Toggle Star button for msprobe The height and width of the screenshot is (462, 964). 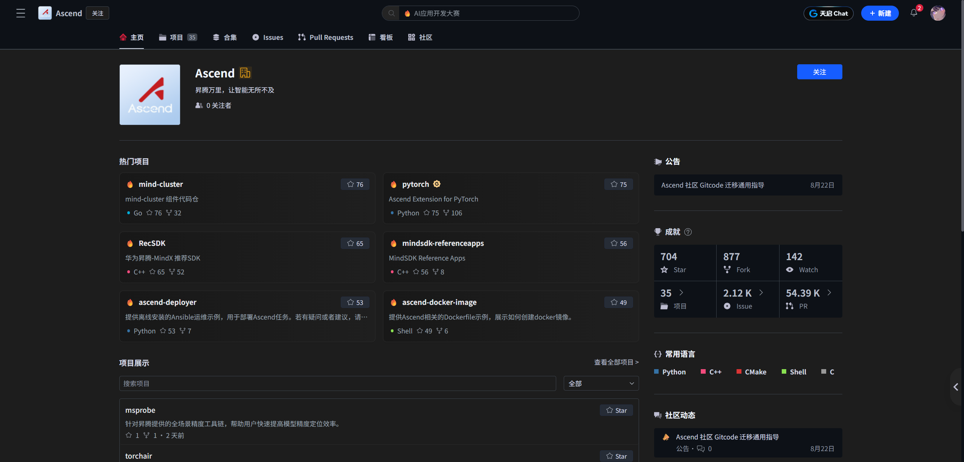(x=616, y=410)
